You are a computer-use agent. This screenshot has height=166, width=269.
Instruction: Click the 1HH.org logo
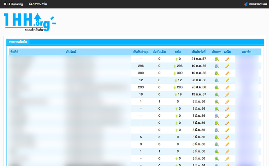[30, 22]
